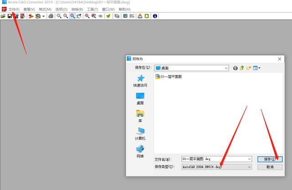Expand the 文件名 dropdown arrow
Image resolution: width=292 pixels, height=190 pixels.
pos(250,159)
